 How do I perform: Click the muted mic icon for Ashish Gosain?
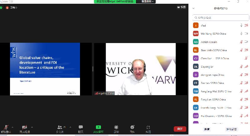[241, 42]
